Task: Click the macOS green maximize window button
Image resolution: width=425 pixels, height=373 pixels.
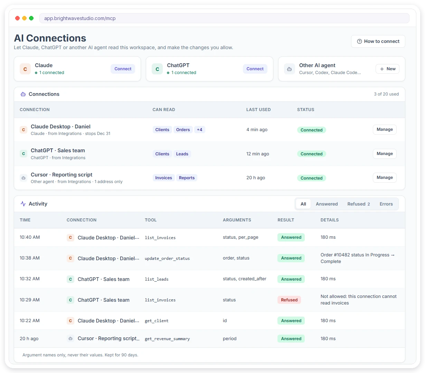Action: click(31, 18)
